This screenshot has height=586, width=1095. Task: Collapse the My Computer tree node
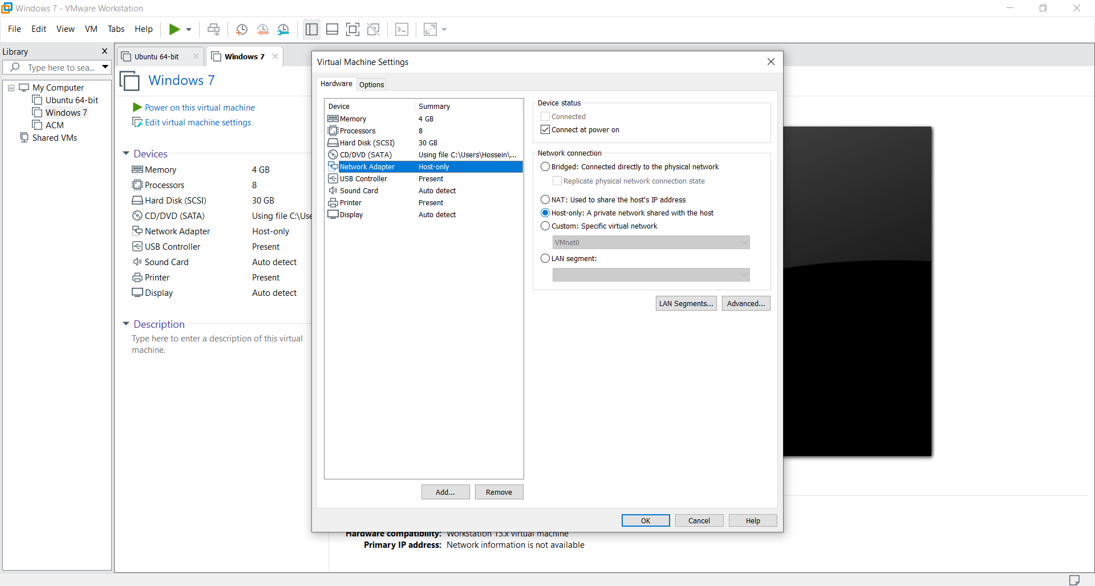[11, 88]
